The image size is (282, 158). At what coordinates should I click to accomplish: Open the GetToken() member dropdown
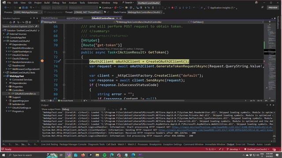[x=227, y=22]
